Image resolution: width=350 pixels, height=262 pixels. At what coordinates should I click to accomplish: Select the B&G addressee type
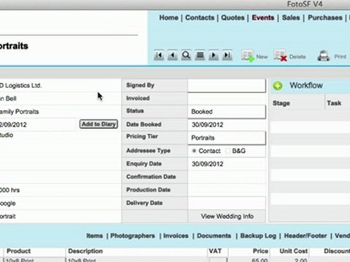(227, 151)
